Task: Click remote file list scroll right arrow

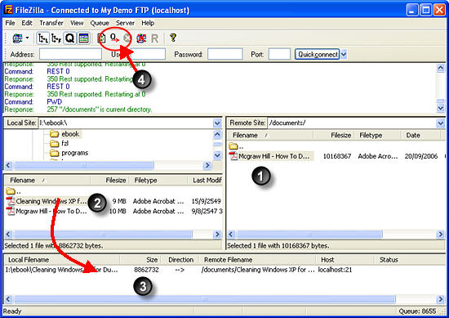Action: click(440, 235)
